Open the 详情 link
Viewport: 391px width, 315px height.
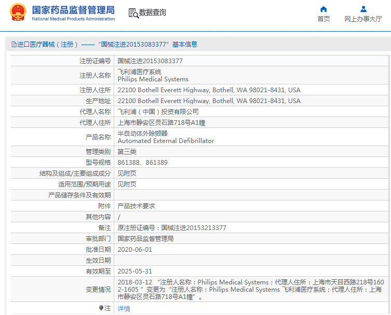[124, 308]
